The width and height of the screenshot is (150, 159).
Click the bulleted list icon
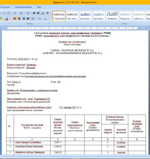[15, 13]
